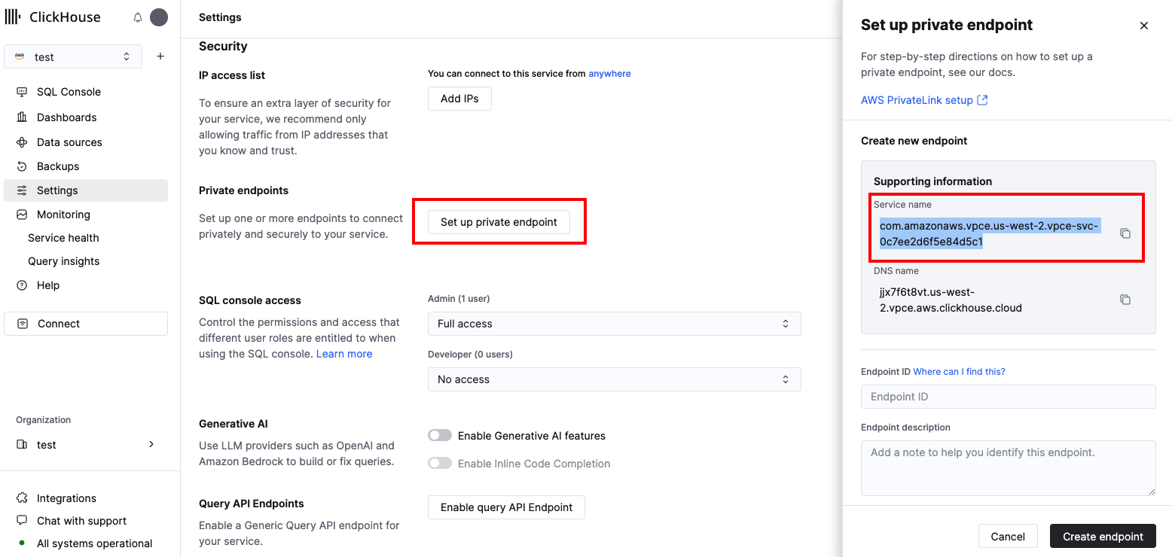
Task: Open the Admin Full access dropdown
Action: (614, 323)
